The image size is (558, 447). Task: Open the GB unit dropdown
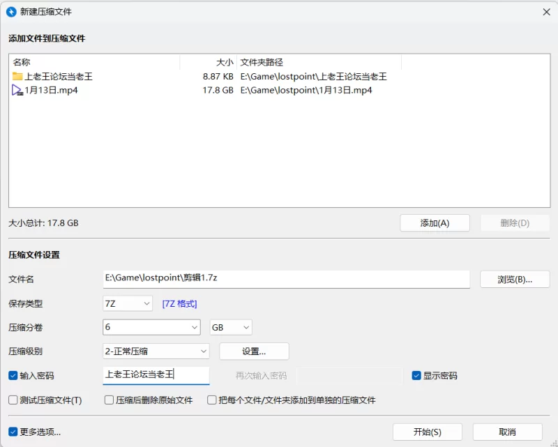[x=231, y=327]
